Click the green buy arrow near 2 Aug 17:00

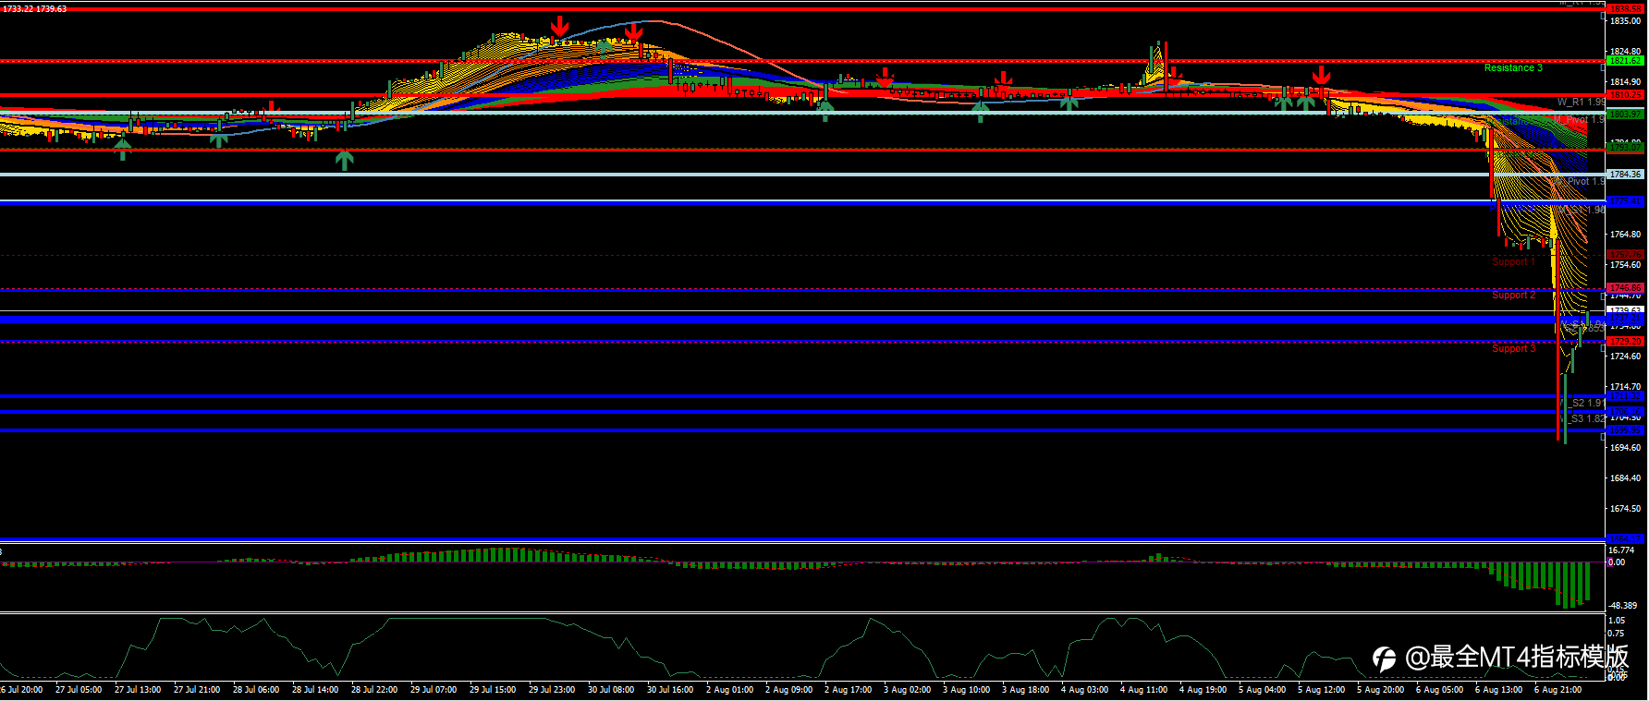(825, 111)
